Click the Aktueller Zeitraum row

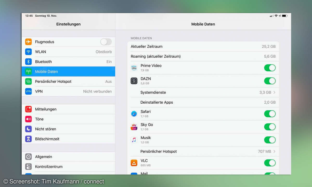[x=203, y=46]
